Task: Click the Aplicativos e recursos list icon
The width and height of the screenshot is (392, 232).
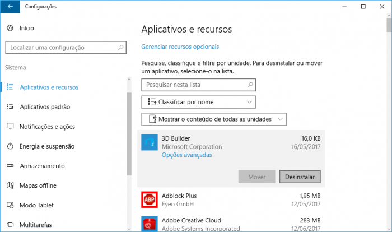Action: tap(10, 87)
